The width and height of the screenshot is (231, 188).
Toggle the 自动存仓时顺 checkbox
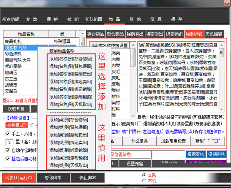[7, 150]
